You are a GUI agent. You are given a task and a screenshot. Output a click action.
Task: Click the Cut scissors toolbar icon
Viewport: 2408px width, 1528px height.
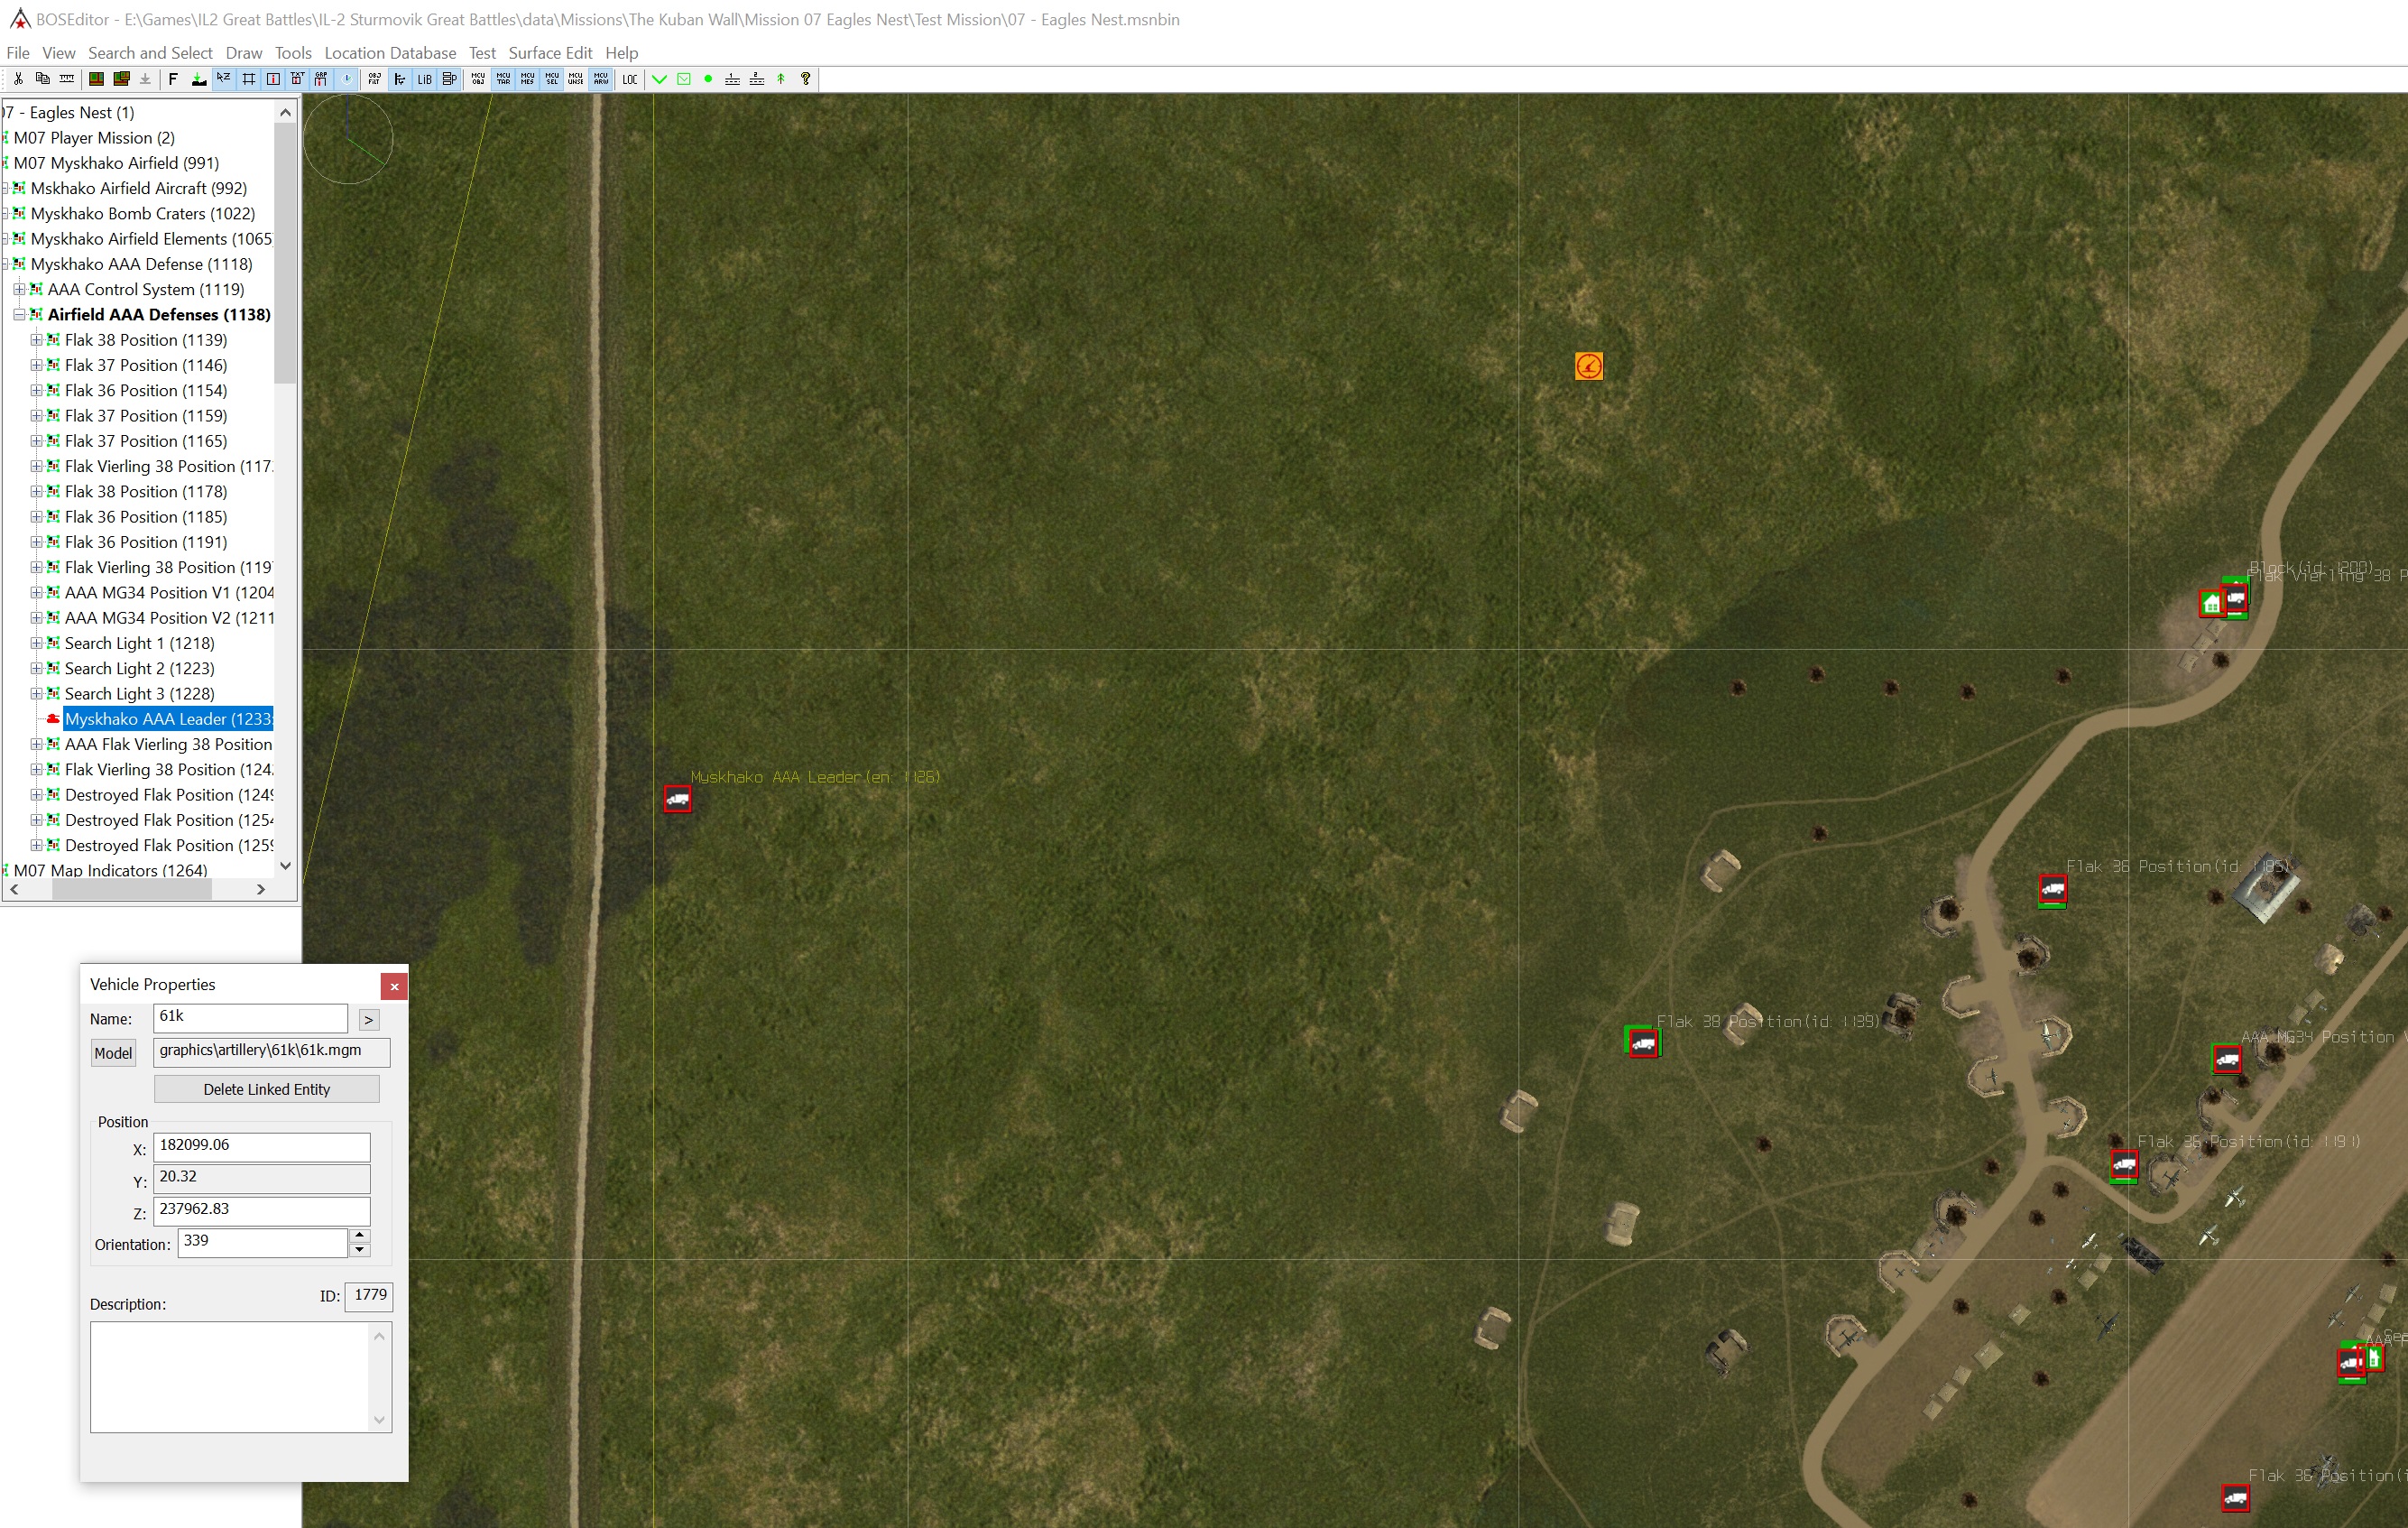click(18, 79)
